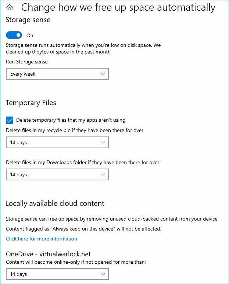The image size is (229, 284).
Task: Open the Downloads folder 14 days dropdown
Action: click(57, 174)
